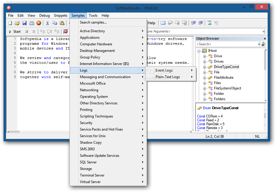This screenshot has height=192, width=276.
Task: Click the enum details pane vertical scrollbar
Action: click(265, 117)
